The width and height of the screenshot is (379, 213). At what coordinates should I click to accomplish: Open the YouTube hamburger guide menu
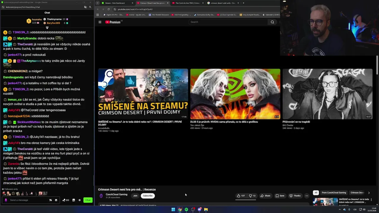tap(100, 22)
